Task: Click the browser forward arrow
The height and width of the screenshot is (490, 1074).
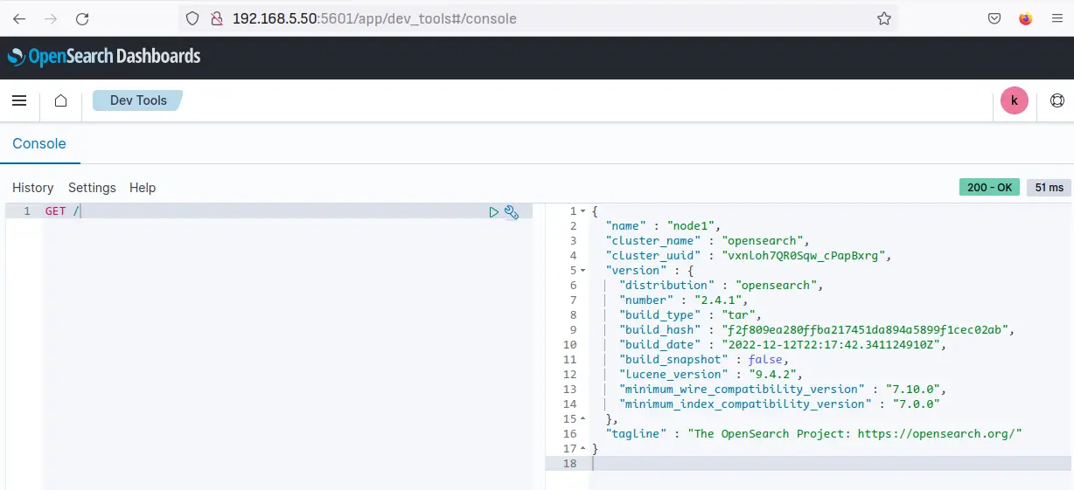Action: [x=51, y=18]
